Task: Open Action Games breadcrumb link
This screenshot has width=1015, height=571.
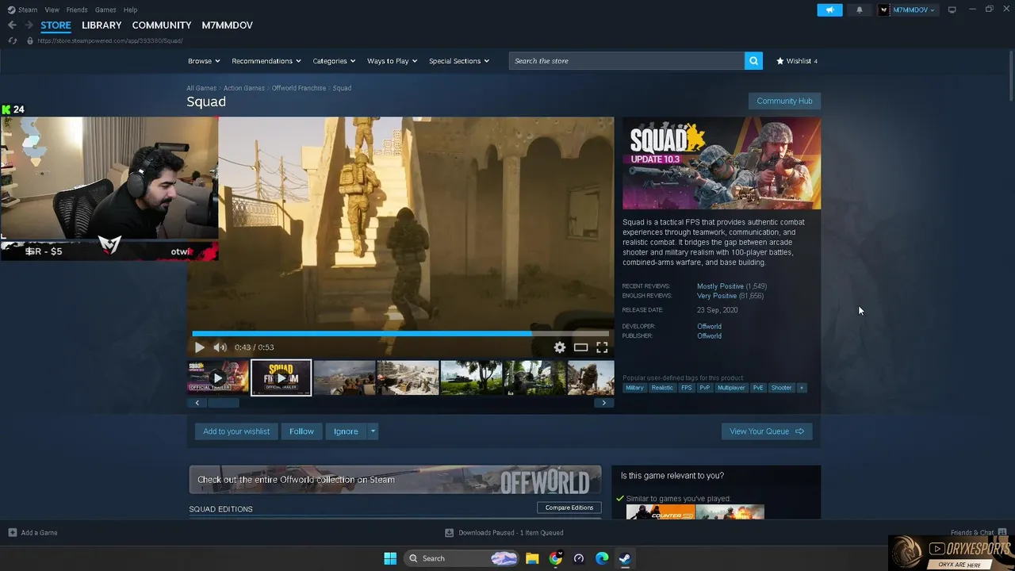Action: coord(243,88)
